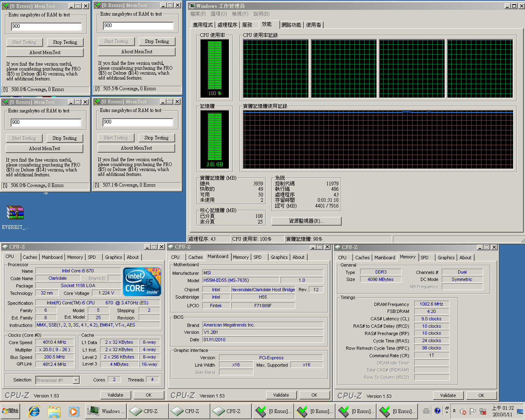Click About MemTest in the 505.5% coverage window
Image resolution: width=525 pixels, height=420 pixels.
pyautogui.click(x=137, y=52)
